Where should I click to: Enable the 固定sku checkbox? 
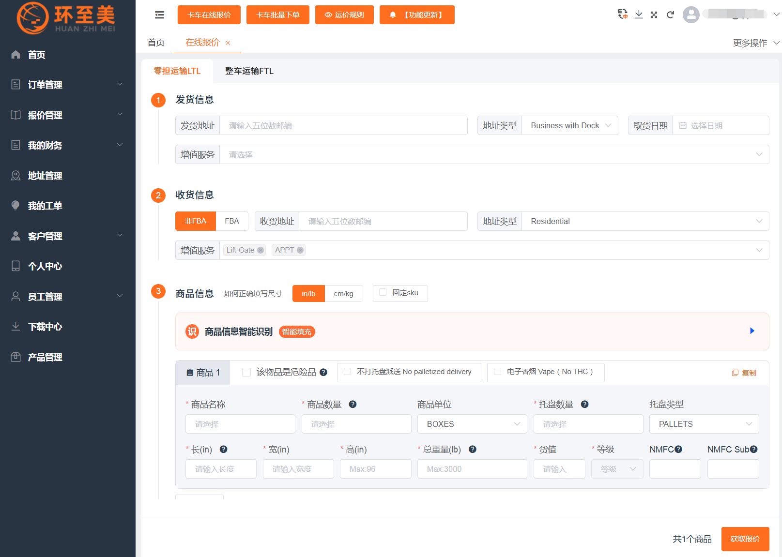[x=383, y=292]
